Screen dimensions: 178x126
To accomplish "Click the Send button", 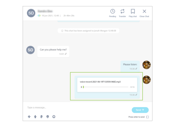I will click(140, 110).
